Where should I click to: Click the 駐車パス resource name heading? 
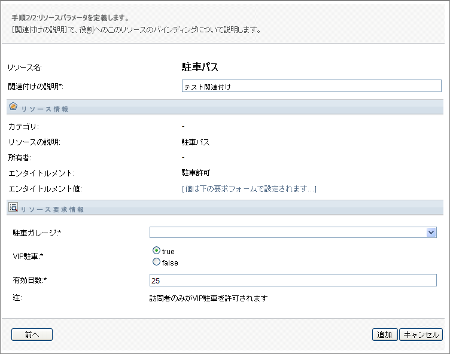(x=200, y=67)
